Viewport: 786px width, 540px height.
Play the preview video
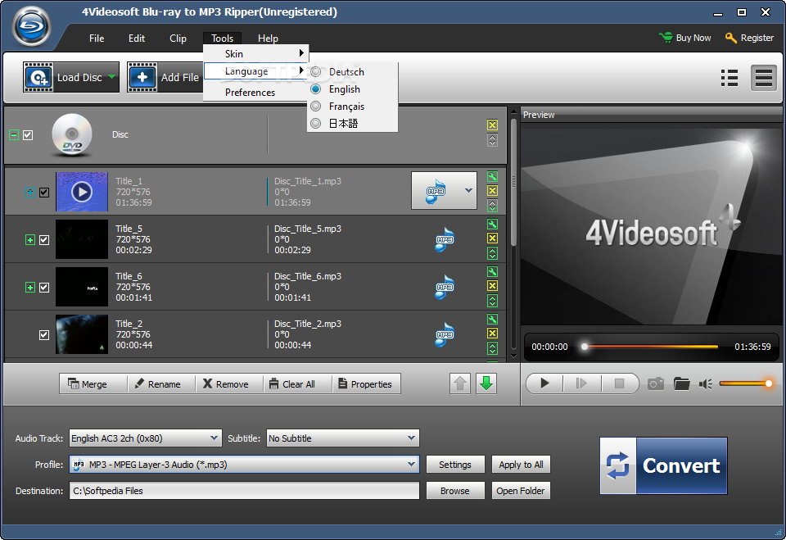[x=544, y=384]
